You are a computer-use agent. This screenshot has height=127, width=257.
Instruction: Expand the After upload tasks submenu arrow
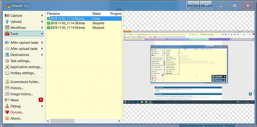pyautogui.click(x=42, y=48)
